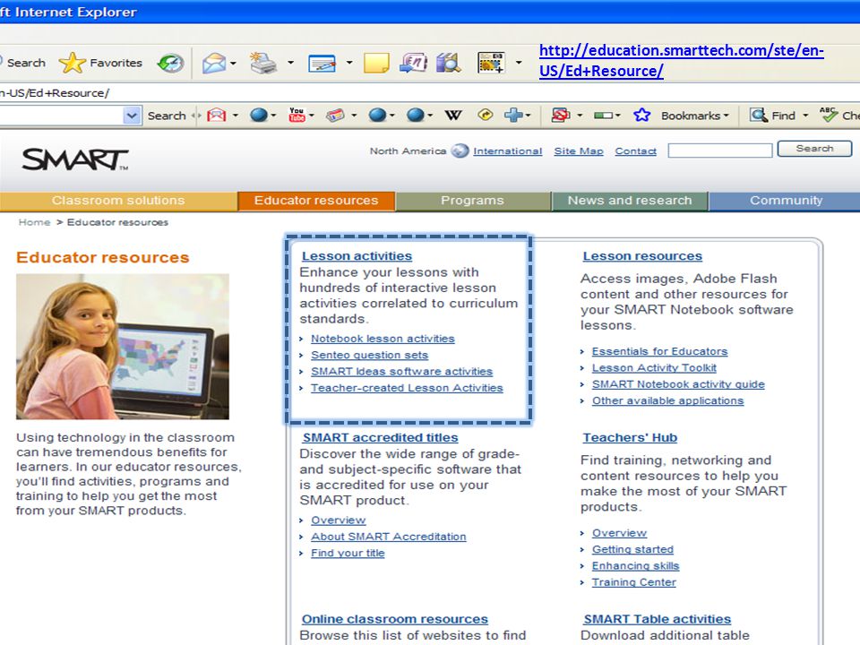Screen dimensions: 860x645
Task: Open Training Center link
Action: click(633, 582)
